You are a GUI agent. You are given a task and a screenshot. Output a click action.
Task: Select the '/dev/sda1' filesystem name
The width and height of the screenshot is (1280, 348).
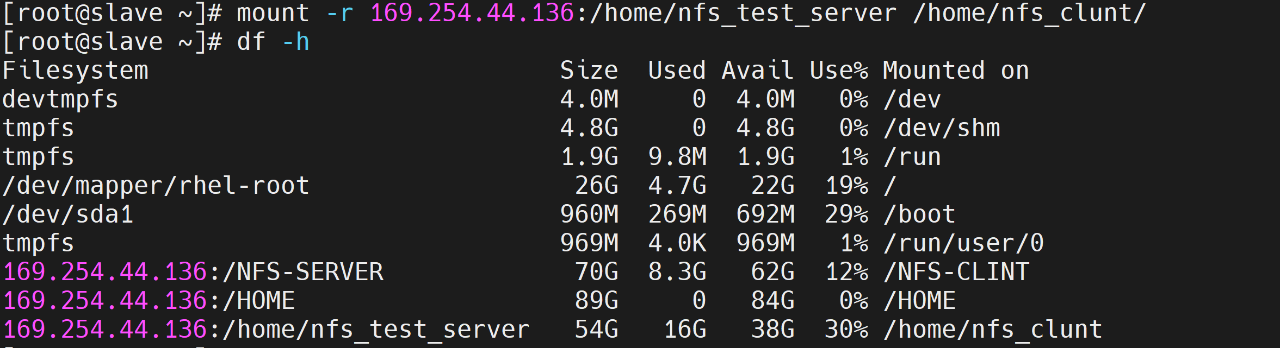(68, 214)
